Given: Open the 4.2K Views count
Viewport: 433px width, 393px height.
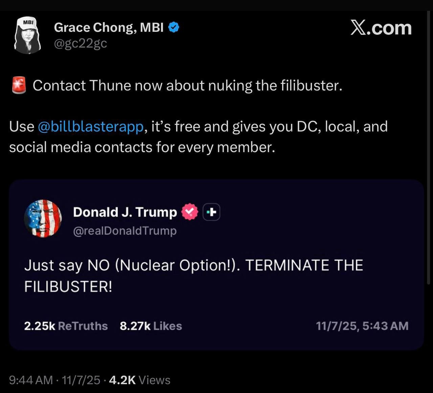Looking at the screenshot, I should pyautogui.click(x=140, y=380).
